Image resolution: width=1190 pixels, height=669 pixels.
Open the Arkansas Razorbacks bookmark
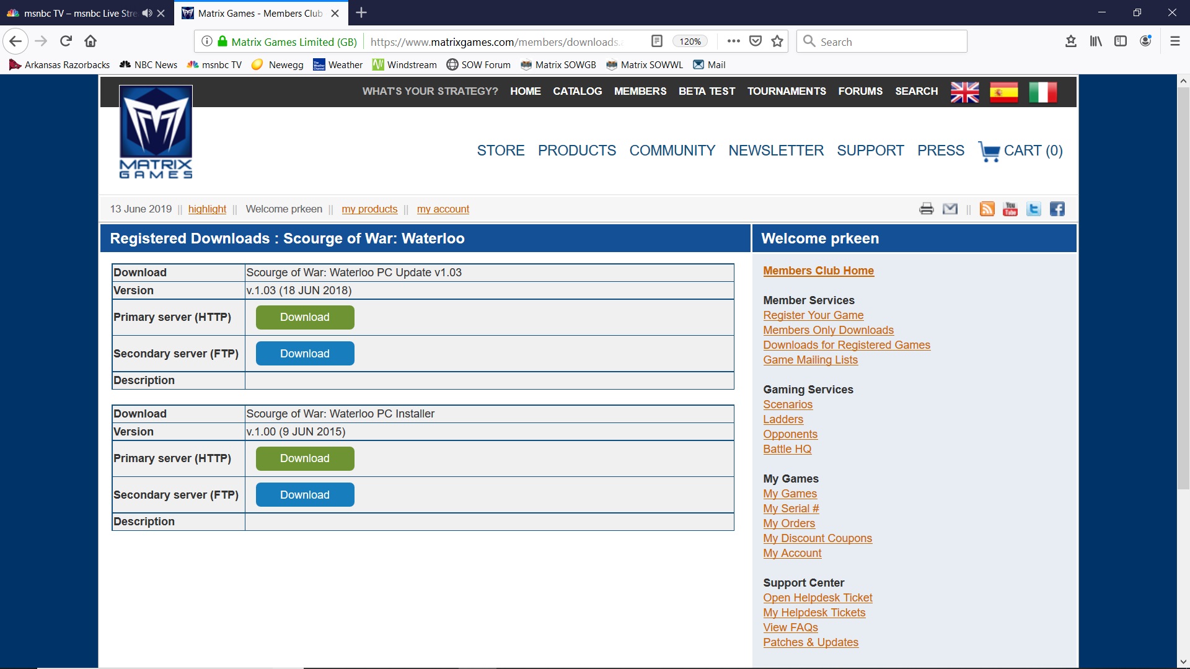coord(59,64)
